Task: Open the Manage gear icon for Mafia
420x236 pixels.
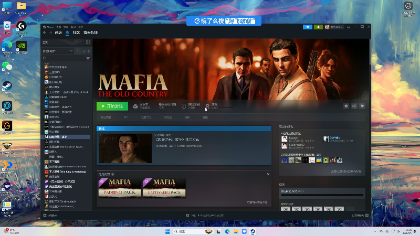Action: point(346,106)
